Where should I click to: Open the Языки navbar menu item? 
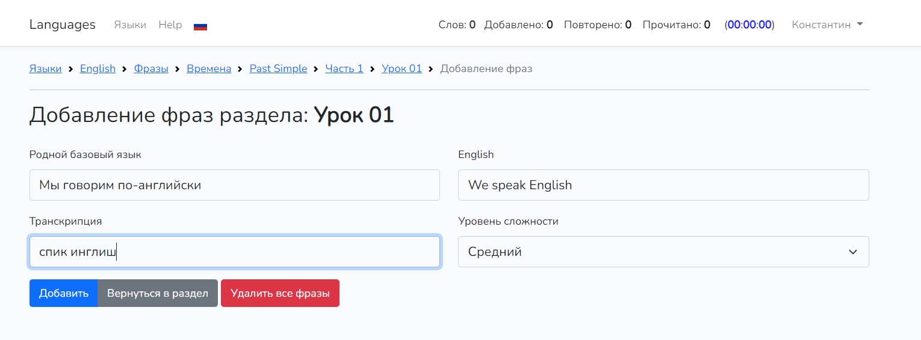tap(130, 25)
